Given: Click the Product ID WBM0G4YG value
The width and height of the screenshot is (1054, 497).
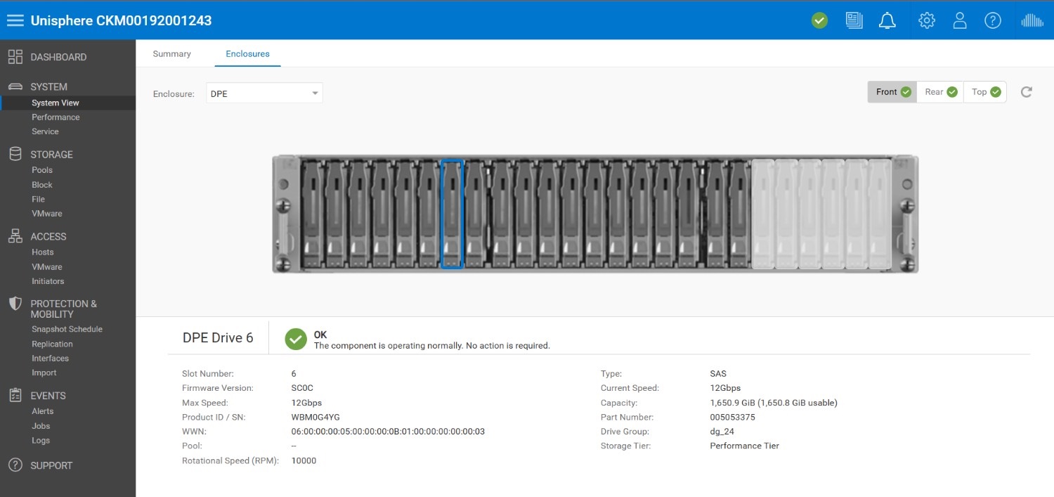Looking at the screenshot, I should [315, 418].
